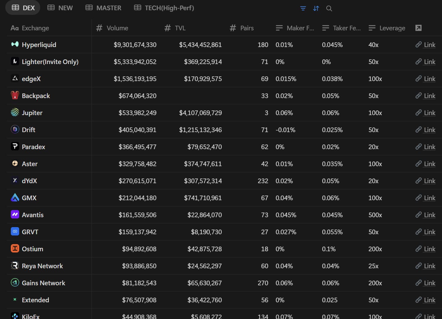The image size is (442, 319).
Task: Click the Paradex logo icon
Action: coord(15,146)
